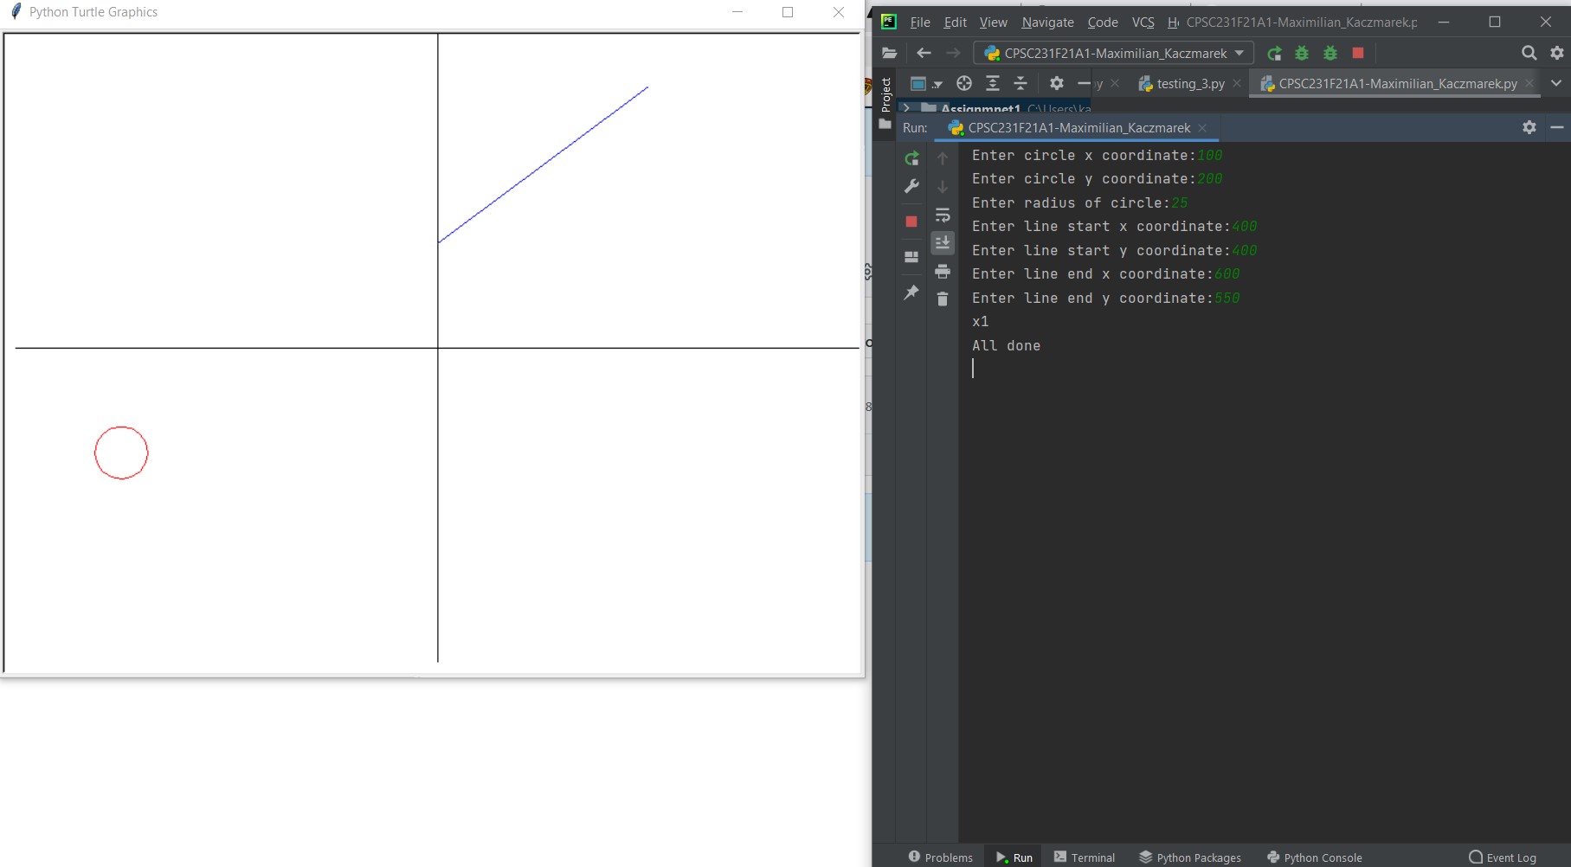Minimize the Python Turtle Graphics window
This screenshot has height=867, width=1571.
pyautogui.click(x=737, y=12)
